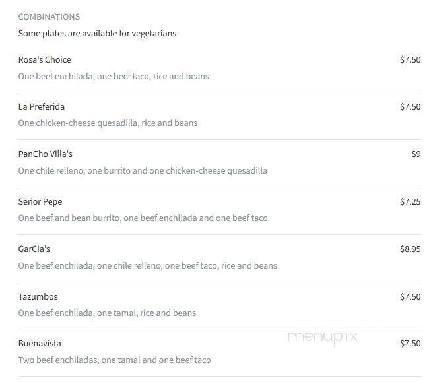Click the menupix watermark logo
Viewport: 429px width, 382px height.
pyautogui.click(x=323, y=337)
